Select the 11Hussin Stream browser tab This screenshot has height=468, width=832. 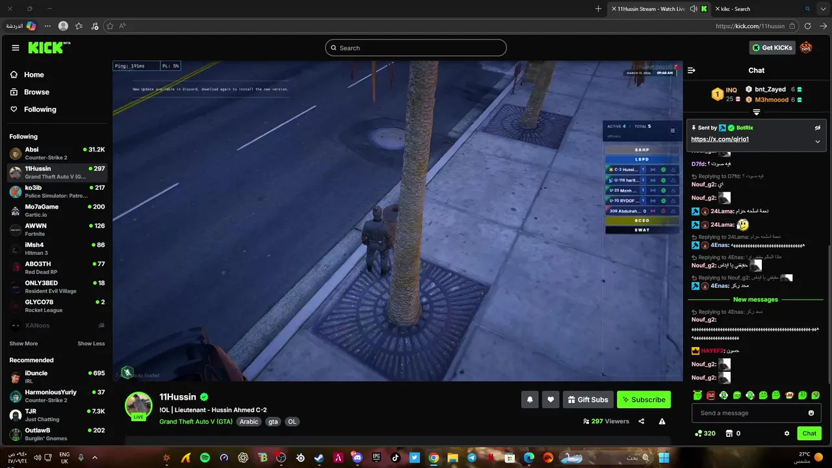(660, 9)
